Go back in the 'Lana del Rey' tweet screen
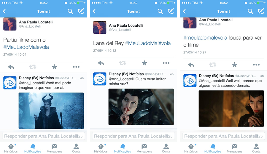The height and width of the screenshot is (154, 267). point(94,11)
